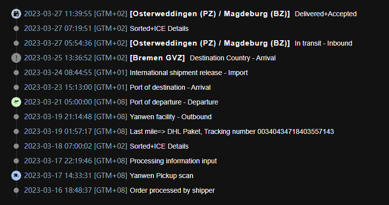
Task: Click the timeline dot for Last mile DHL Paket
Action: tap(16, 131)
